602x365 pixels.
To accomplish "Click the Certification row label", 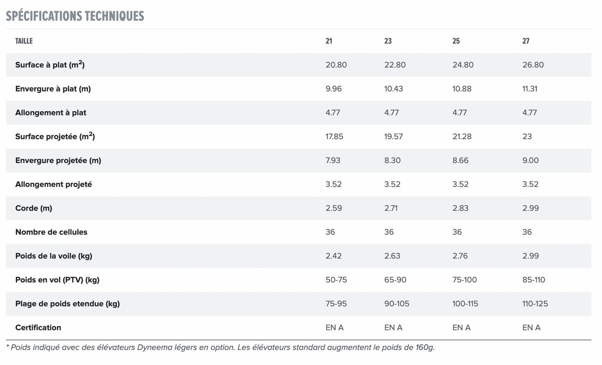I will [38, 328].
